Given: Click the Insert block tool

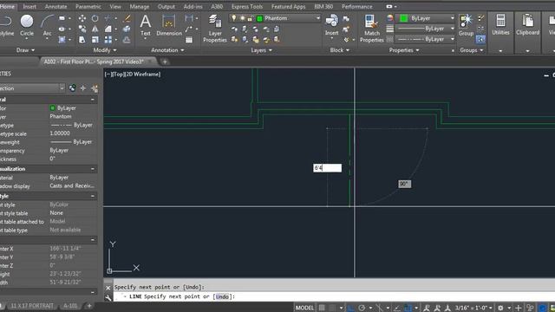Looking at the screenshot, I should click(x=331, y=25).
